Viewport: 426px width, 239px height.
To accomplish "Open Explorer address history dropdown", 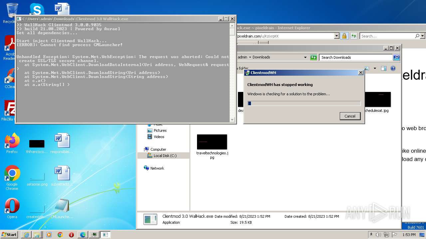I will [x=305, y=57].
